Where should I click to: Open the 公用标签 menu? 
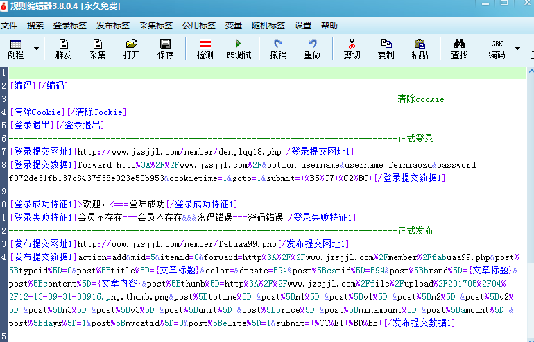[x=199, y=26]
